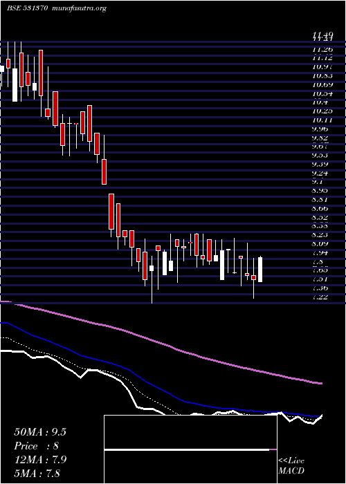
Task: Click the 7.51 price axis label
Action: point(320,279)
